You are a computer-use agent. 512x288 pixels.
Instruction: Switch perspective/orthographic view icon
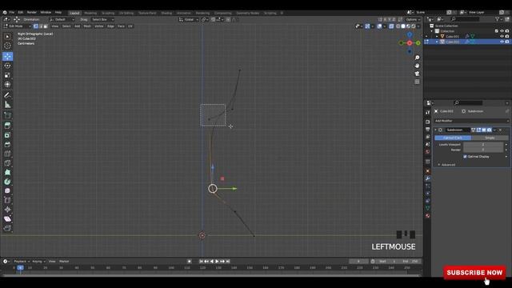(417, 82)
